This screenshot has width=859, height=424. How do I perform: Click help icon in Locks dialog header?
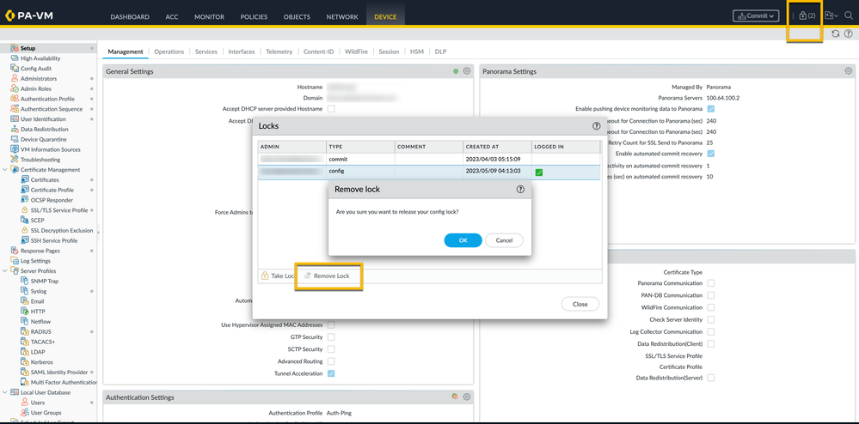tap(596, 126)
